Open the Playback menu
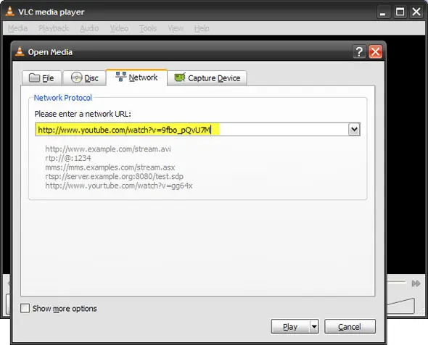The height and width of the screenshot is (345, 428). pyautogui.click(x=54, y=28)
